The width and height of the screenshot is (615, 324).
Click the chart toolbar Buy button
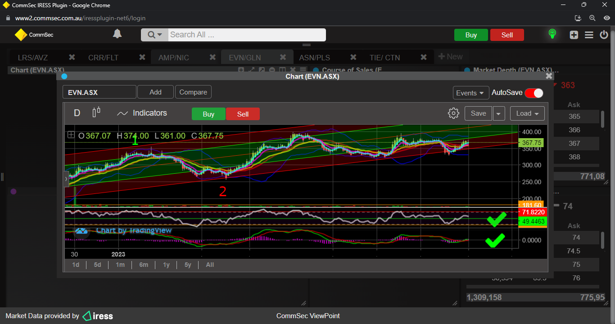(208, 114)
